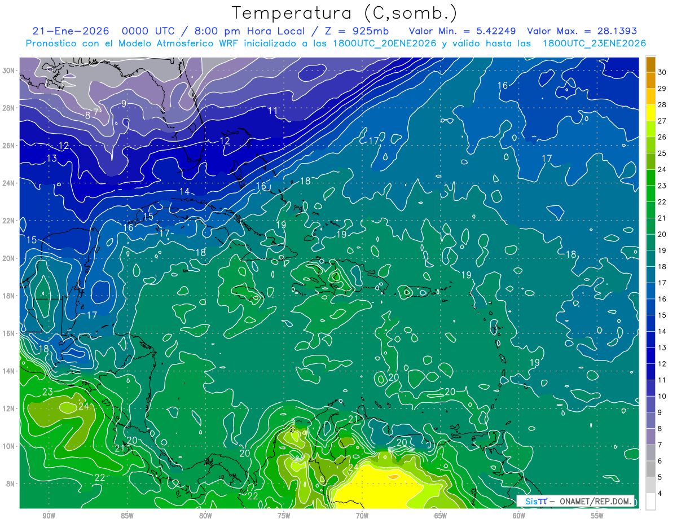677x523 pixels.
Task: Click the valid-until time "1800UTC_23ENE2026"
Action: point(594,43)
